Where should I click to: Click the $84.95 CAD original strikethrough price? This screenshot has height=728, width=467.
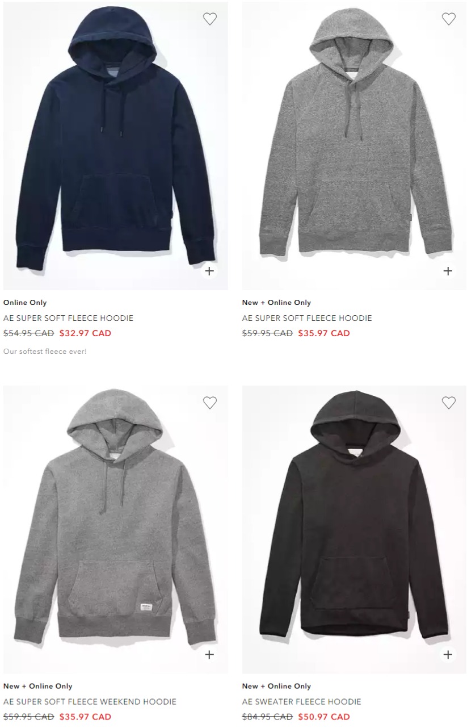[267, 717]
